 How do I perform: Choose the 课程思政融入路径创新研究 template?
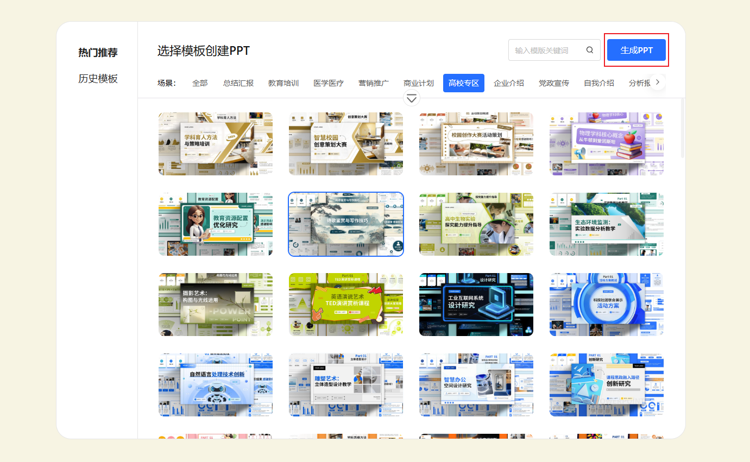pyautogui.click(x=607, y=385)
